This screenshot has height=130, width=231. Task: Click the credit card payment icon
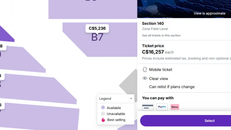[x=148, y=107]
